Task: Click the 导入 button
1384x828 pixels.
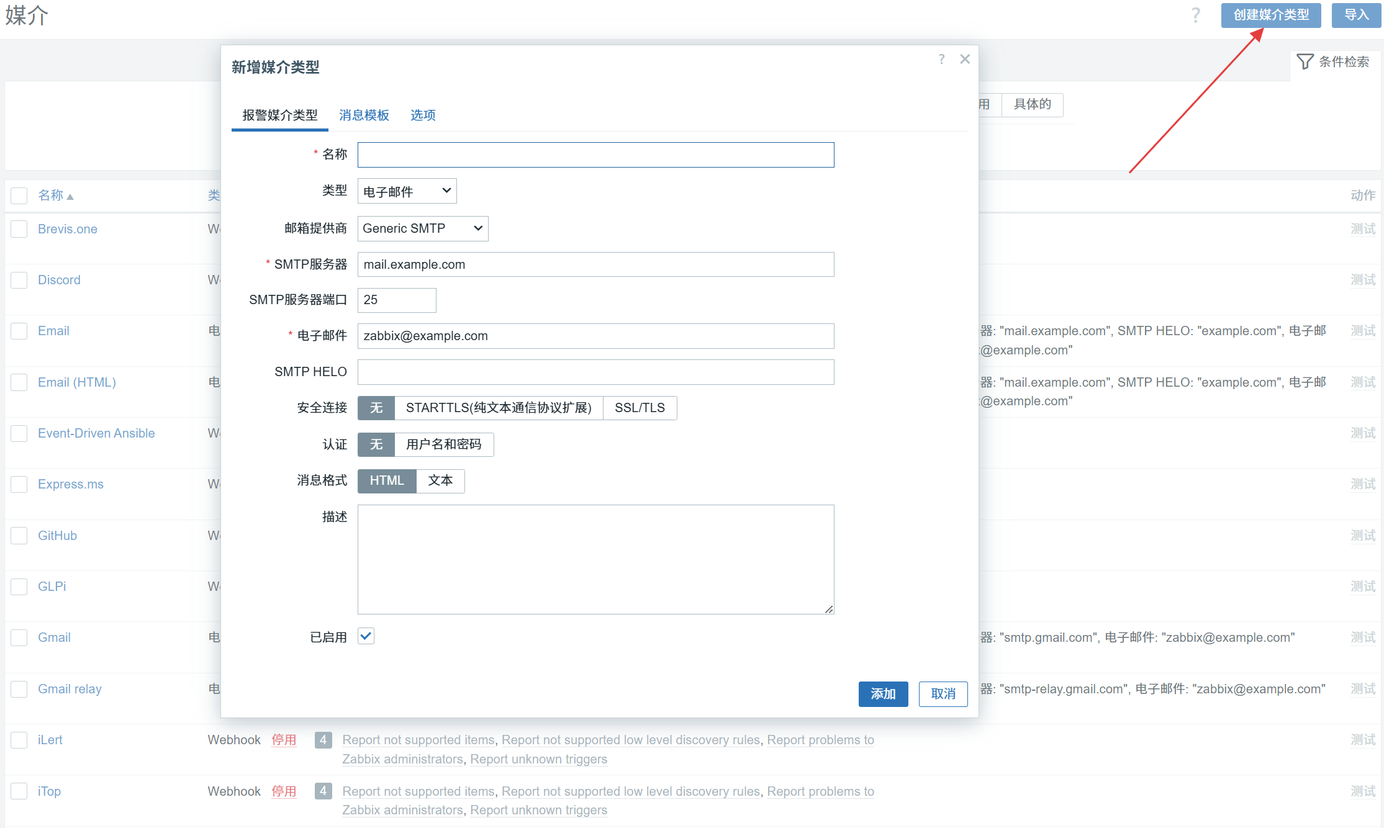Action: click(1356, 15)
